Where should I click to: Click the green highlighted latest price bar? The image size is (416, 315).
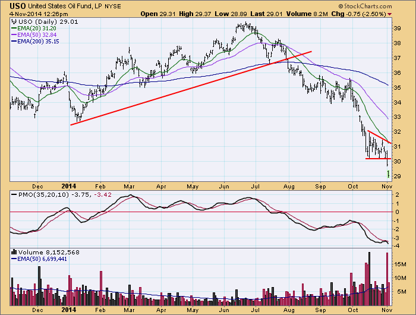pyautogui.click(x=388, y=174)
